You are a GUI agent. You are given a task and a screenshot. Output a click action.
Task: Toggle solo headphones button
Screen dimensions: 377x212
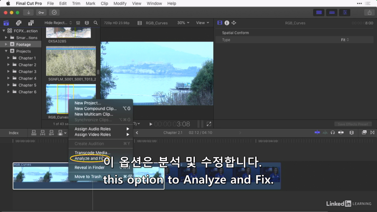pyautogui.click(x=333, y=132)
